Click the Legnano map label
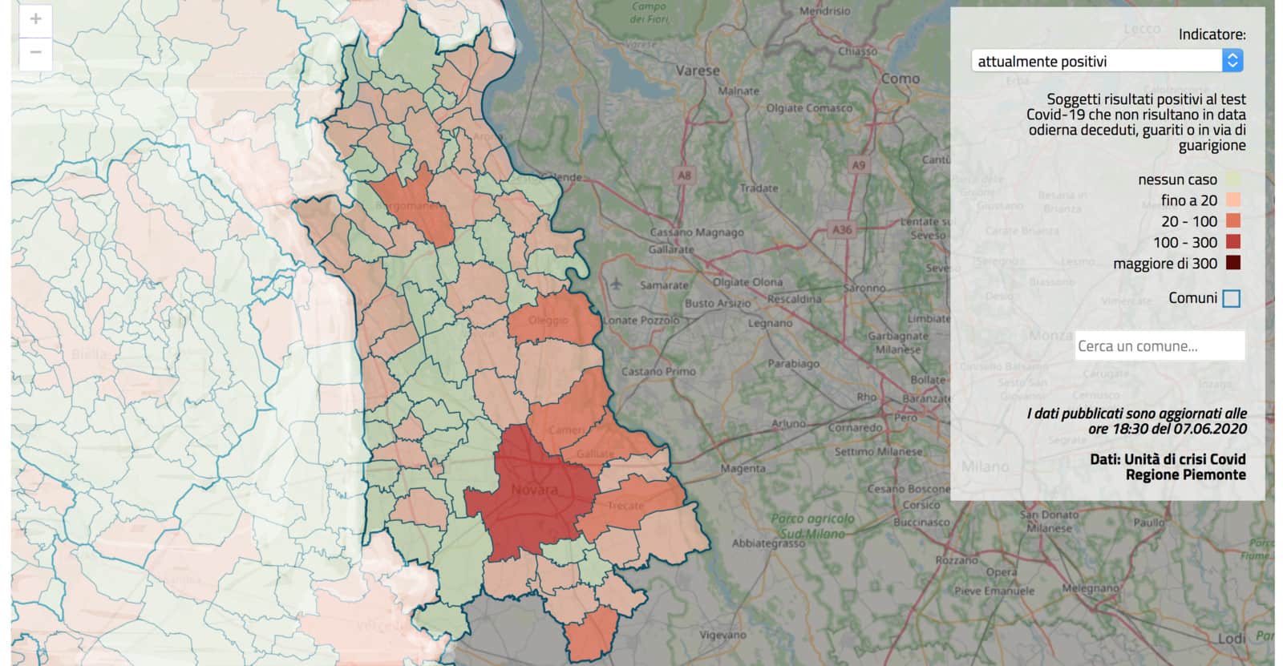Screen dimensions: 1283x666 pos(770,323)
